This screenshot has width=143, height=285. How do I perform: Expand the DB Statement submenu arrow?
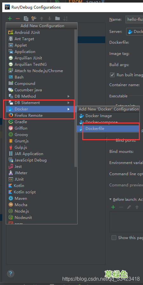[68, 103]
